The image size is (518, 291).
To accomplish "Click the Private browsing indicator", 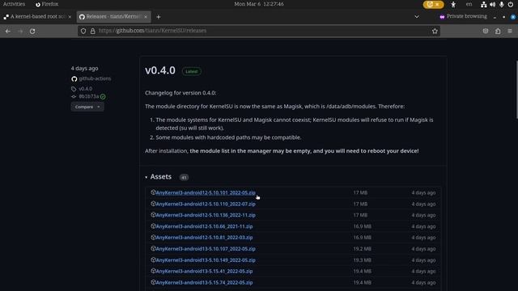I will click(x=463, y=16).
